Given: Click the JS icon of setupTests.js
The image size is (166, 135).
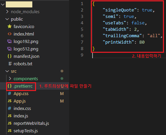Looking at the screenshot, I should (x=10, y=131).
